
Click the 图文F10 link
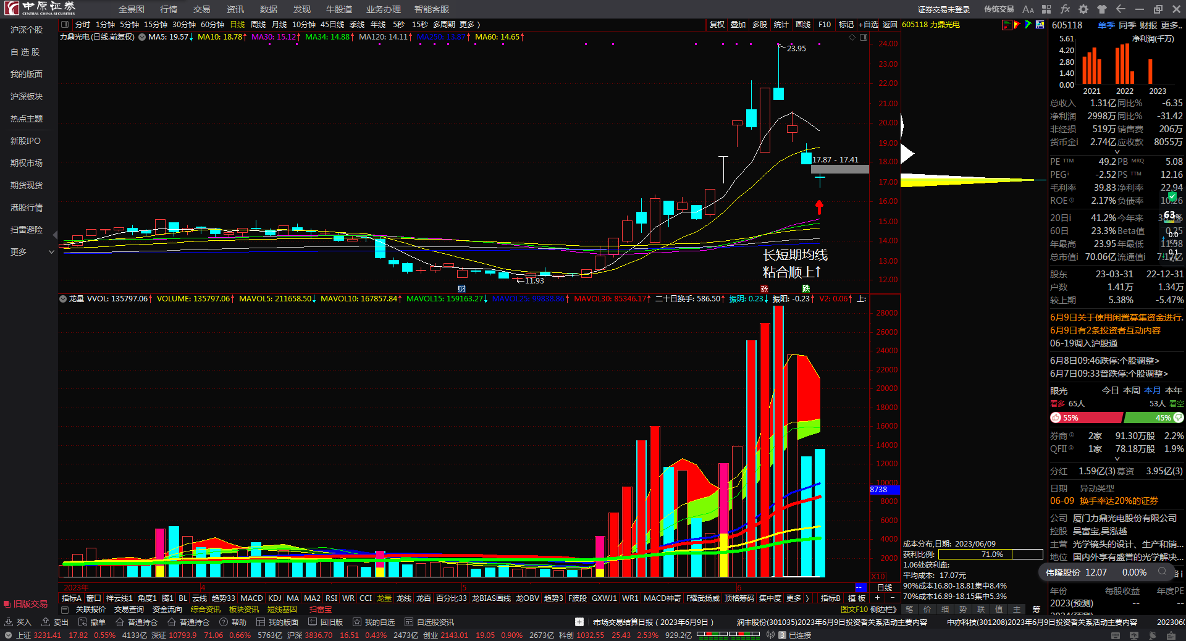(854, 610)
